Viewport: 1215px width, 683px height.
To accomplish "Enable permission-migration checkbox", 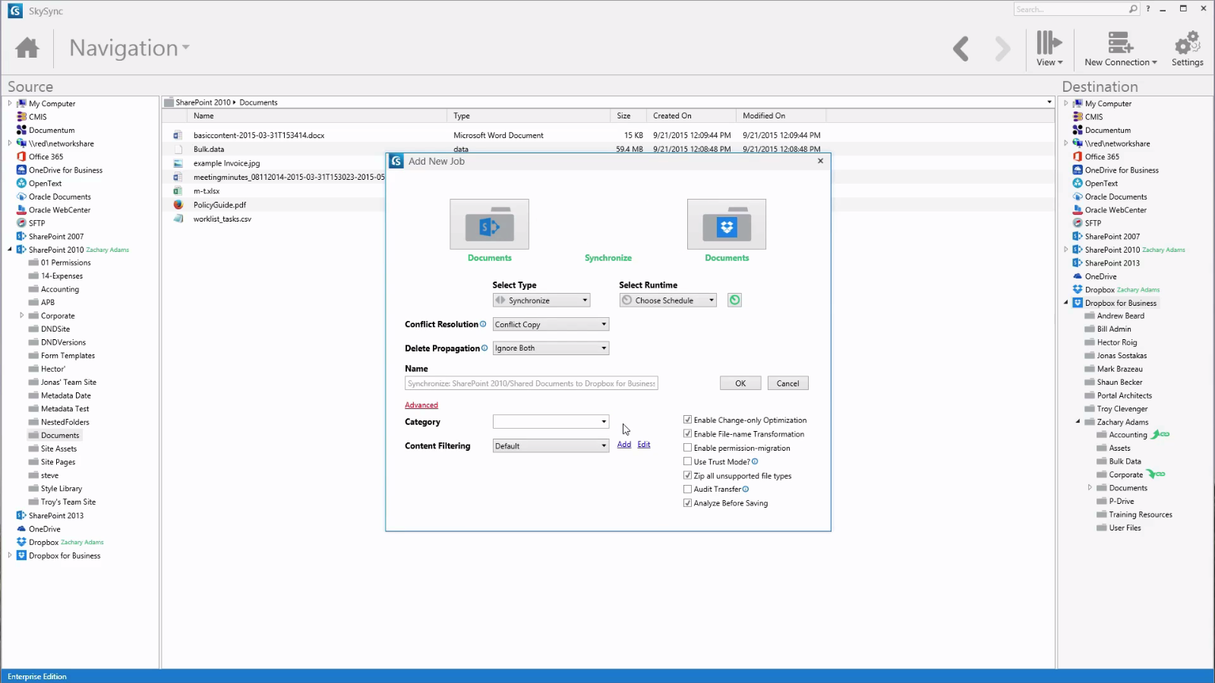I will [688, 448].
